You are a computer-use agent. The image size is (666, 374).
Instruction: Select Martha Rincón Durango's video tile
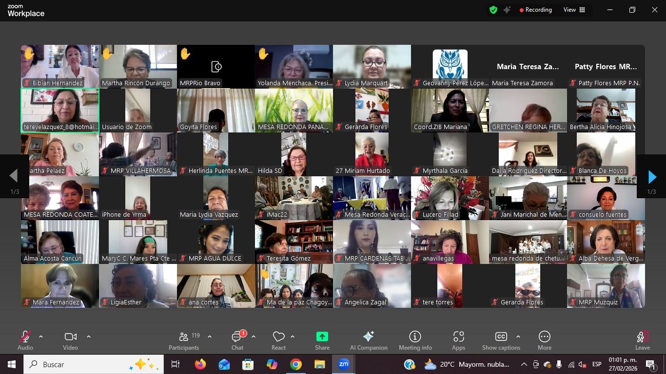click(138, 67)
